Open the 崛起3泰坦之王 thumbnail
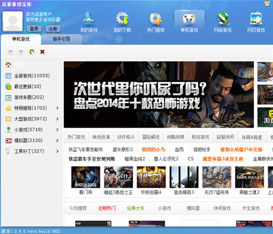This screenshot has height=234, width=273. (x=118, y=177)
